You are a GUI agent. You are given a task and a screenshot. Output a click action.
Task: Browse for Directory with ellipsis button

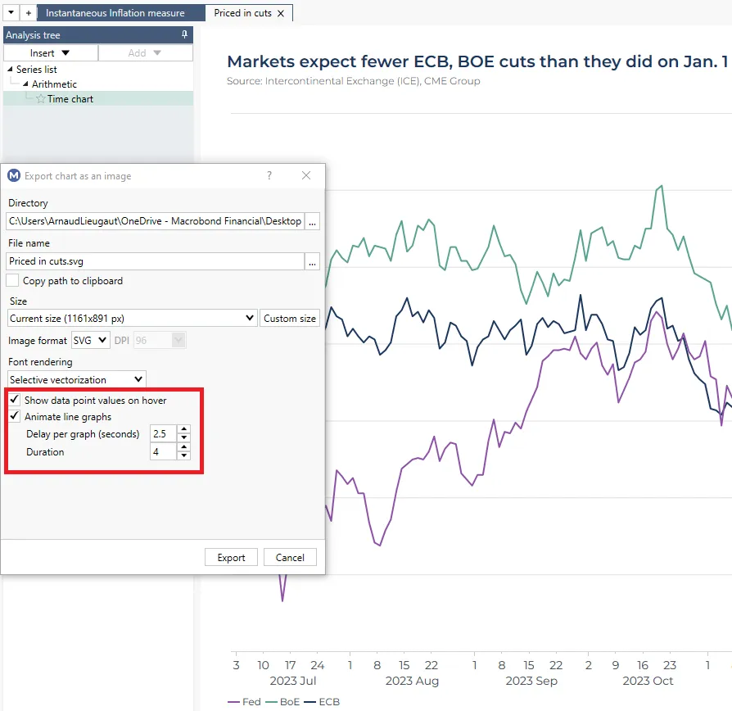[x=312, y=221]
